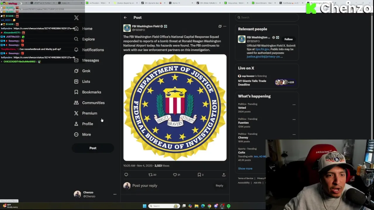374x210 pixels.
Task: Go back with the Post arrow
Action: click(125, 17)
